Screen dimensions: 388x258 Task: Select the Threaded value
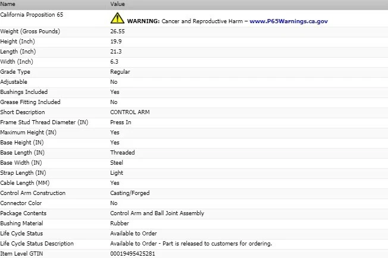click(x=123, y=153)
